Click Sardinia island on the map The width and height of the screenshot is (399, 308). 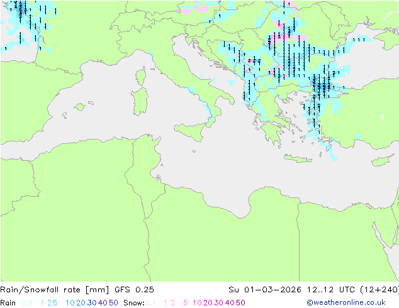(x=140, y=102)
